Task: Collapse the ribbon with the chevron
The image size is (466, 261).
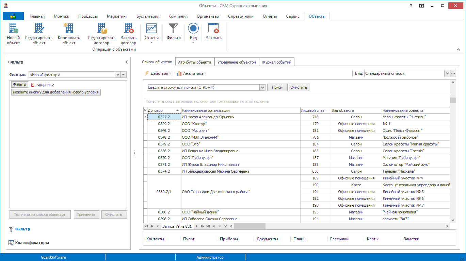Action: [458, 50]
